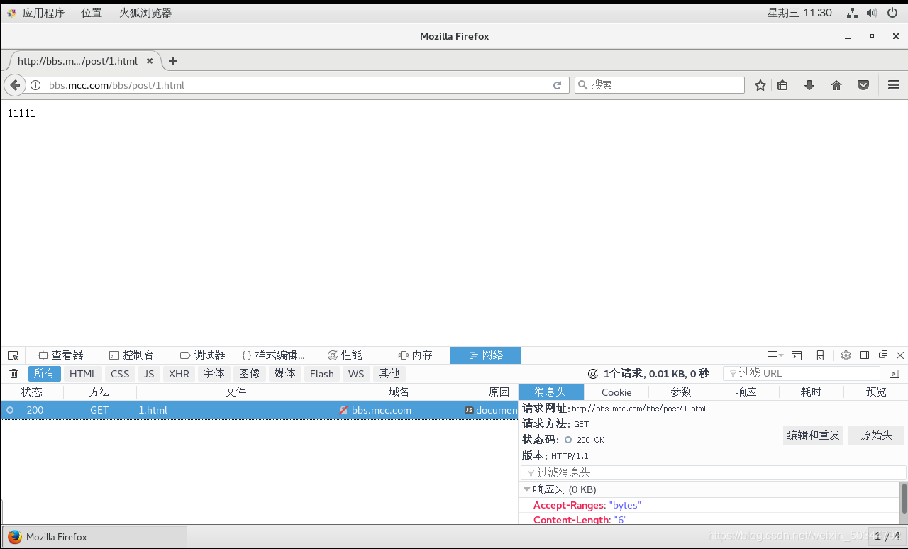
Task: Open the 响应 response tab
Action: pyautogui.click(x=746, y=392)
